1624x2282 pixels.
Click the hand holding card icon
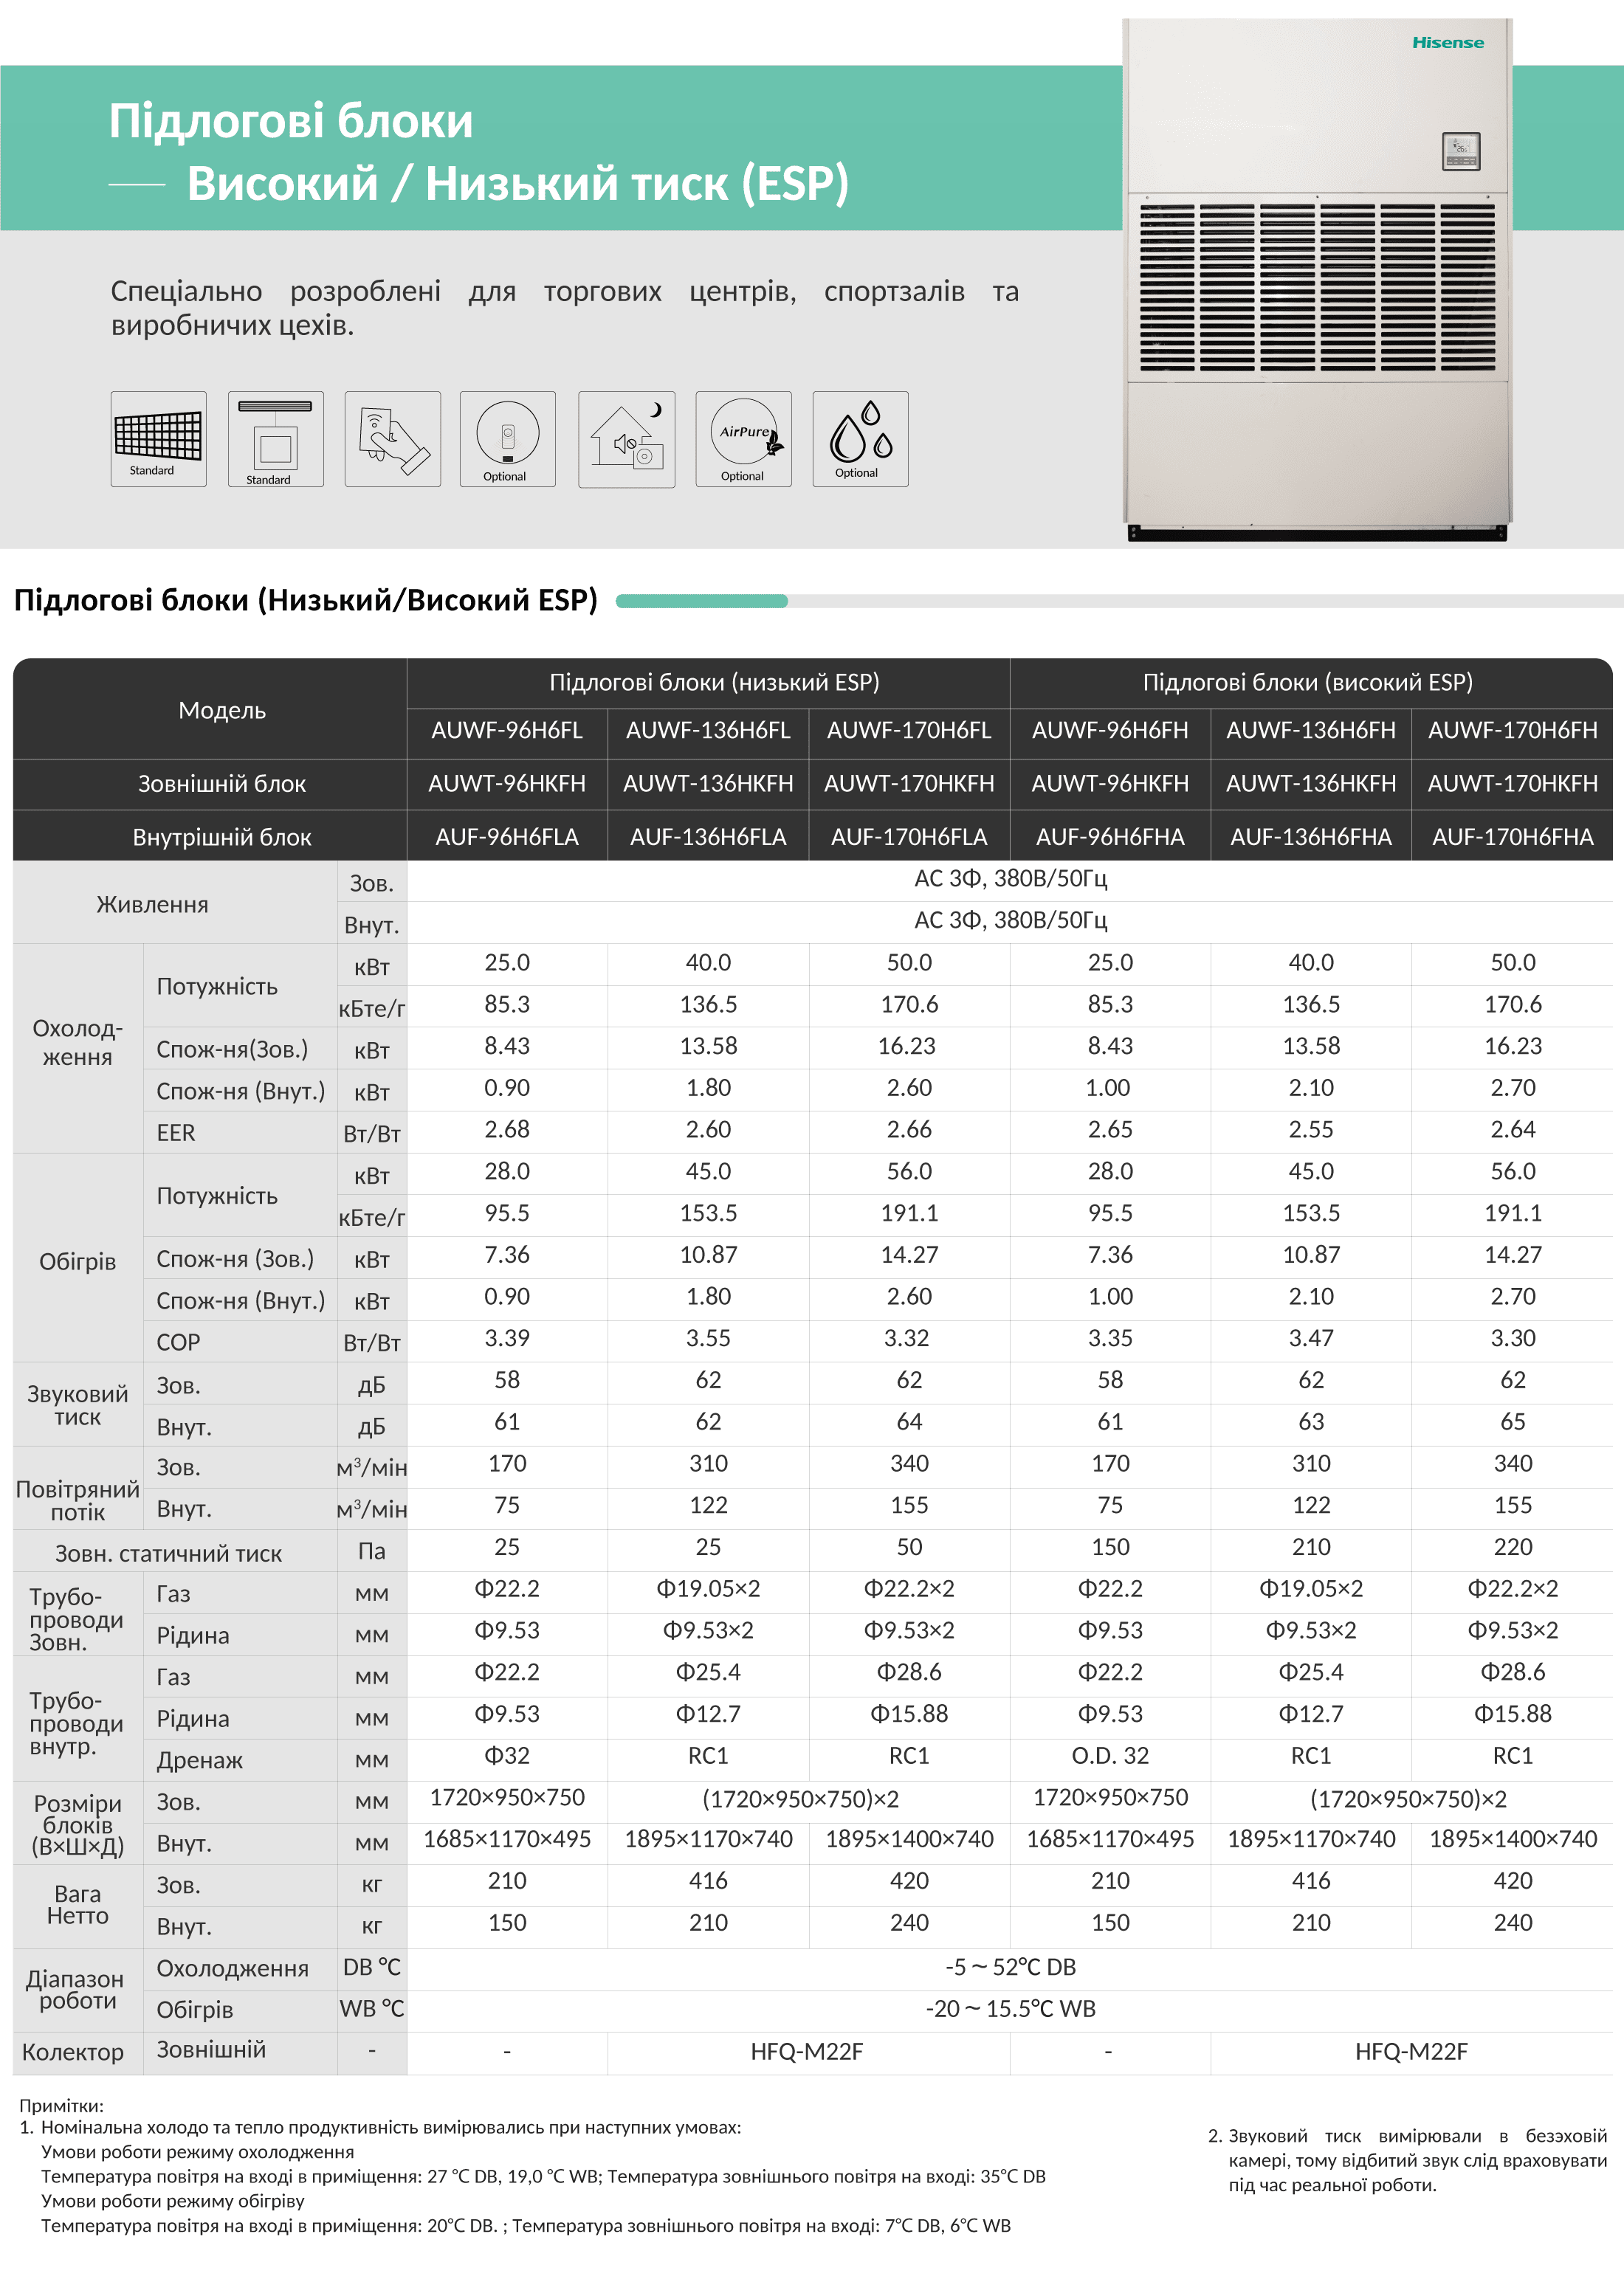392,439
